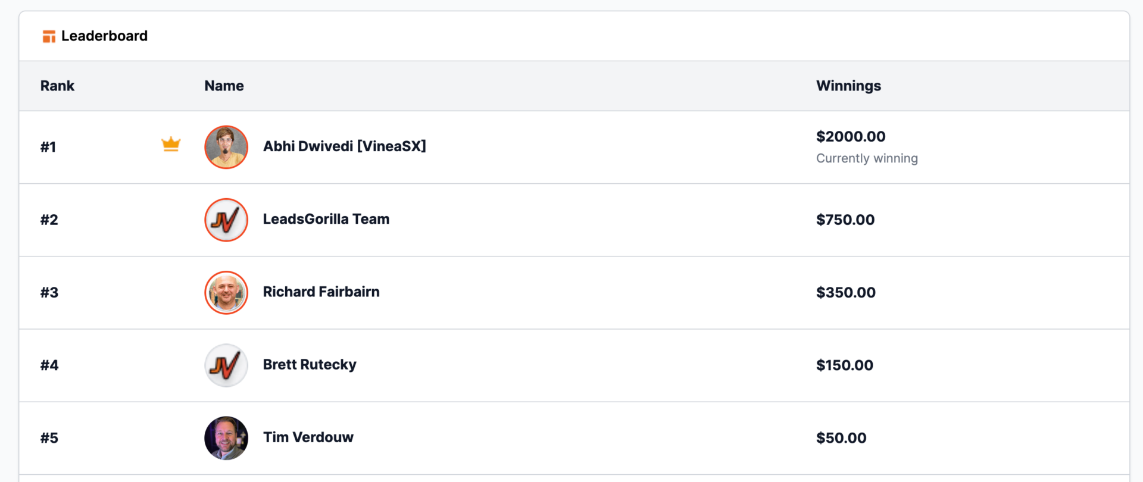The height and width of the screenshot is (482, 1143).
Task: Open Abhi Dwivedi's avatar photo
Action: click(226, 147)
